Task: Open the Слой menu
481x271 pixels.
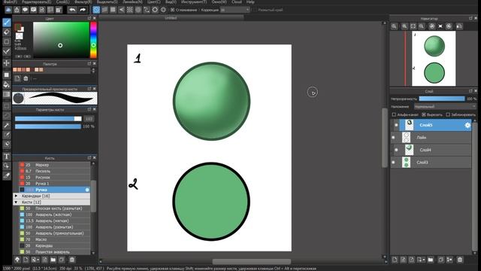Action: pyautogui.click(x=62, y=2)
